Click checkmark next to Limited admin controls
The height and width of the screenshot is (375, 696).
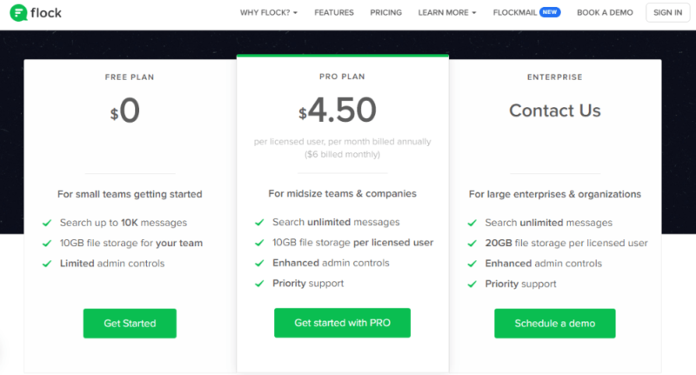[45, 263]
